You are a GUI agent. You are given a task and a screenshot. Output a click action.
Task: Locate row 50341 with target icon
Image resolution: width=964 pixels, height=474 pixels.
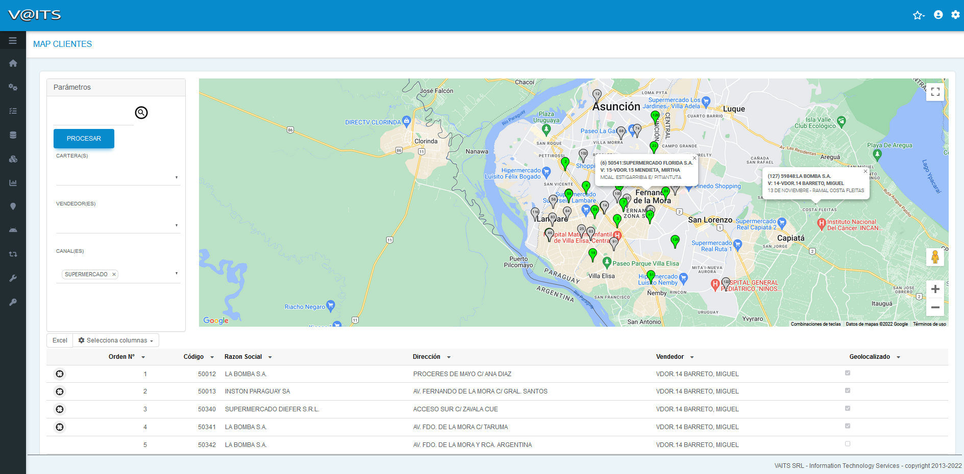point(60,427)
